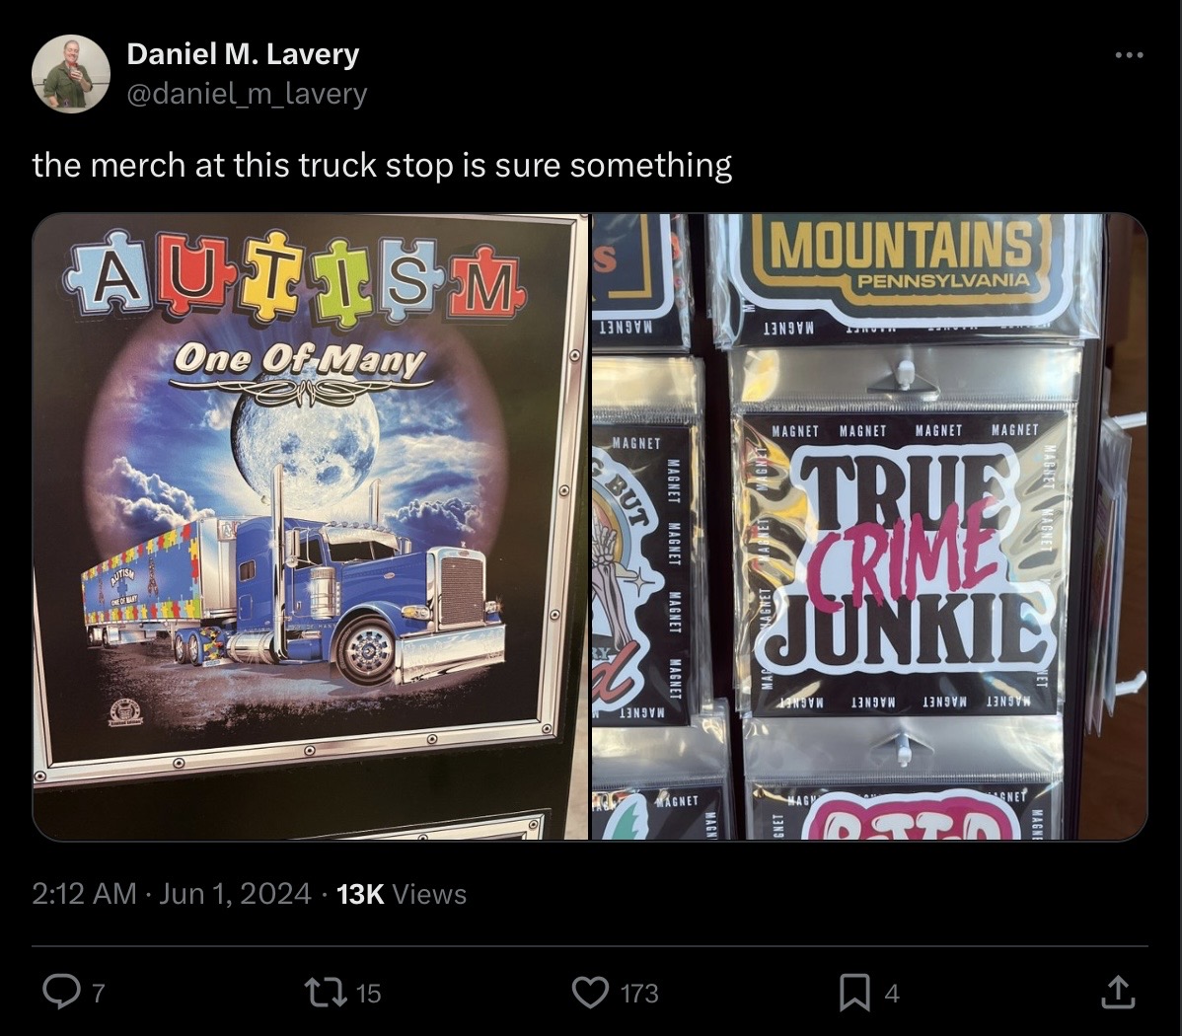Open the share upload icon
Image resolution: width=1182 pixels, height=1036 pixels.
(1118, 993)
